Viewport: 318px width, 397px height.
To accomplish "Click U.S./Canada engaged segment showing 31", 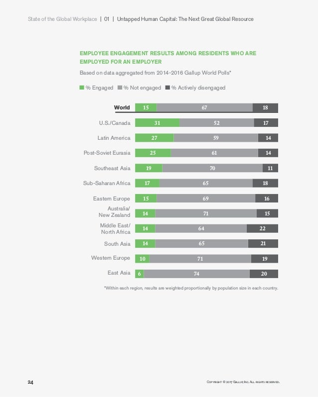I will coord(157,123).
